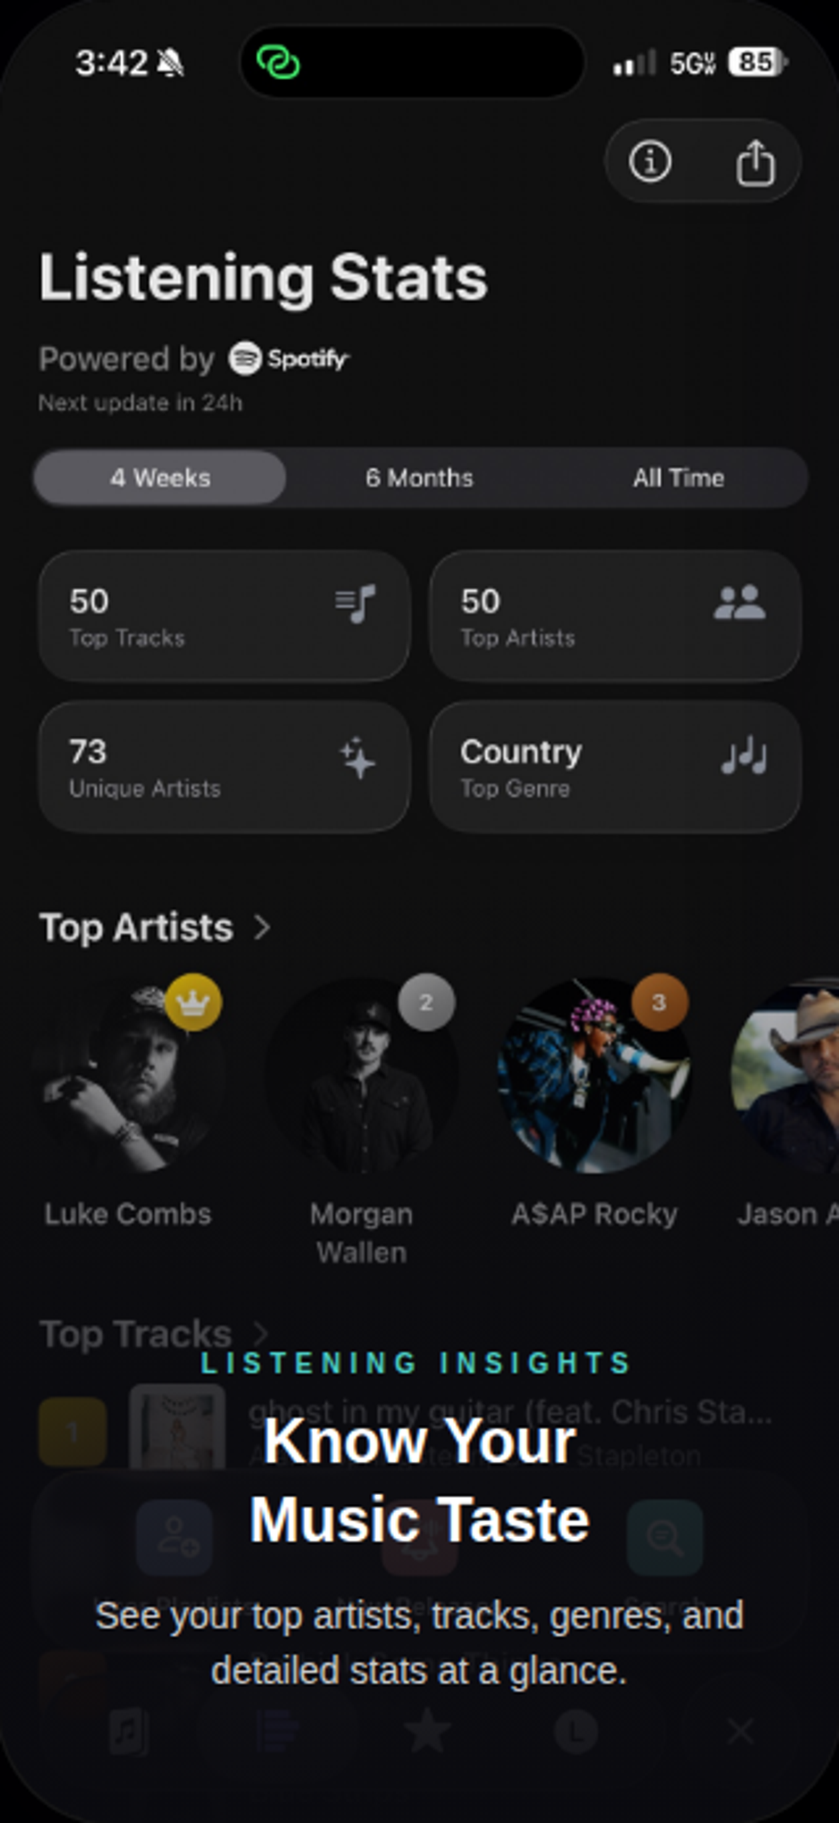Tap the number 3 bronze rank badge
The width and height of the screenshot is (839, 1823).
(659, 1002)
